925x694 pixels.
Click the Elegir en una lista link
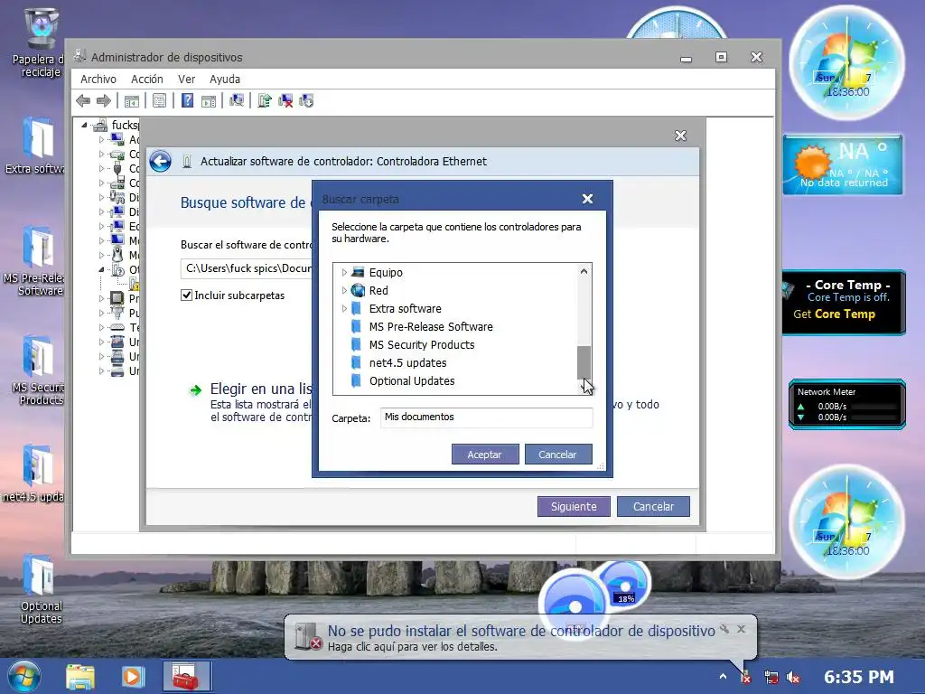coord(261,389)
